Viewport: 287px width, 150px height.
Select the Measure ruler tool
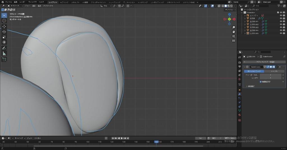pos(4,54)
